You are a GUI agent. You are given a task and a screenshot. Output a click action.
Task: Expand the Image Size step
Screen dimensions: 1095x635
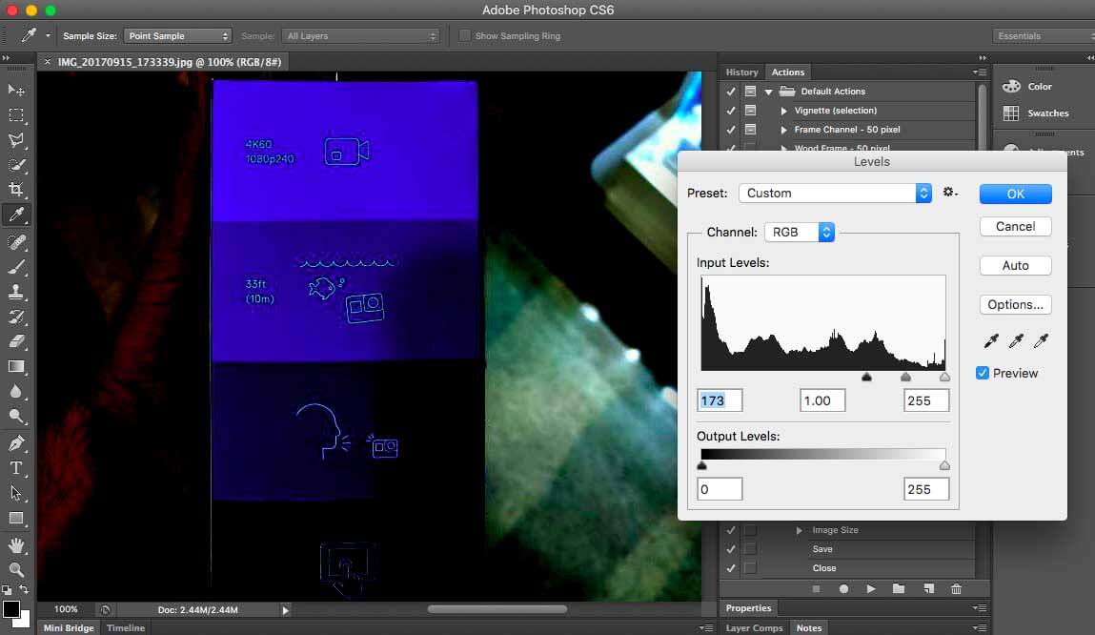coord(799,530)
